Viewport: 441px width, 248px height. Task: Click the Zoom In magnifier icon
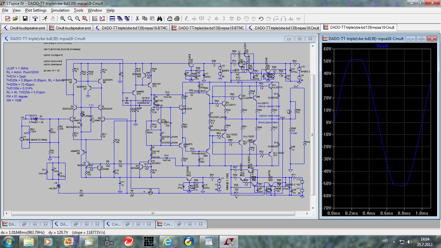click(x=63, y=18)
